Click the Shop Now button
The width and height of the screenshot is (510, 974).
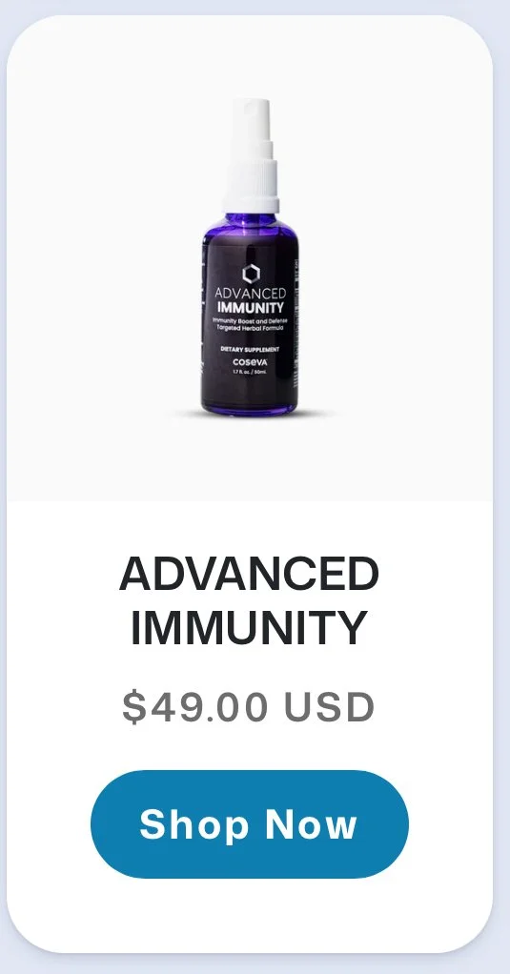click(x=249, y=823)
